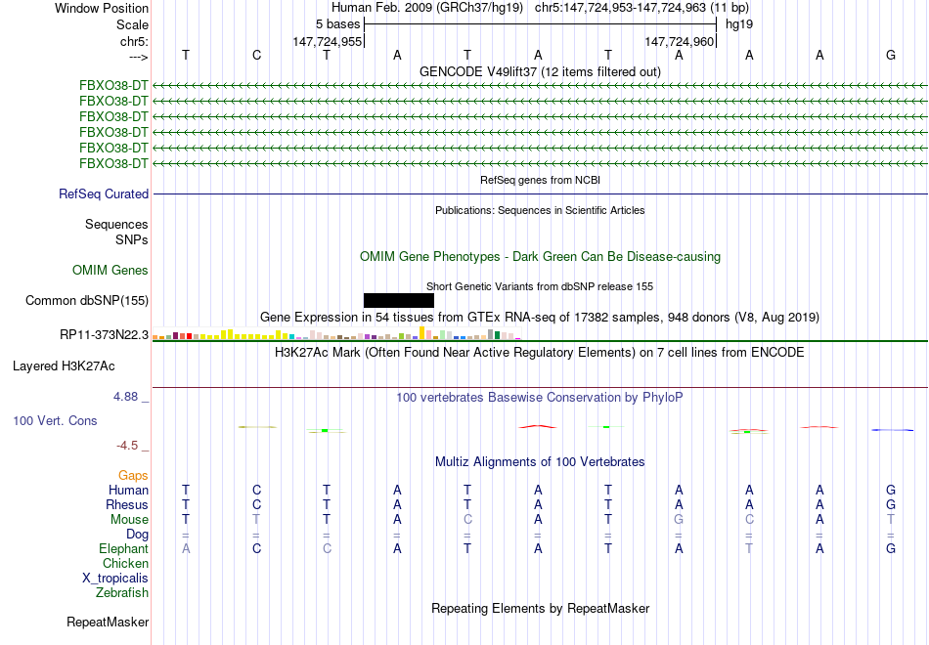Click the Common dbSNP(155) track label
929x645 pixels.
click(87, 300)
